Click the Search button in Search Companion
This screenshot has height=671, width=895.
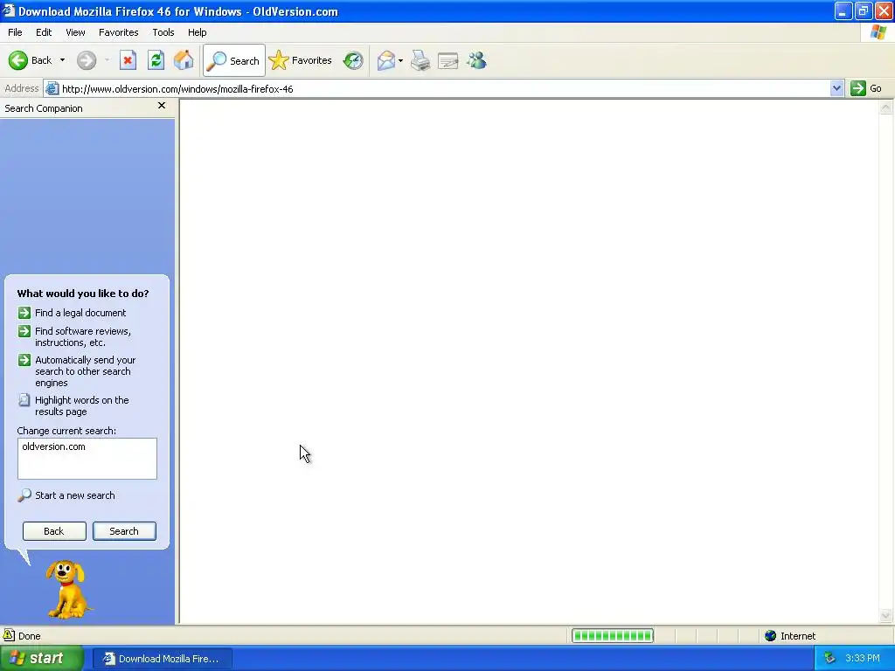[x=124, y=531]
